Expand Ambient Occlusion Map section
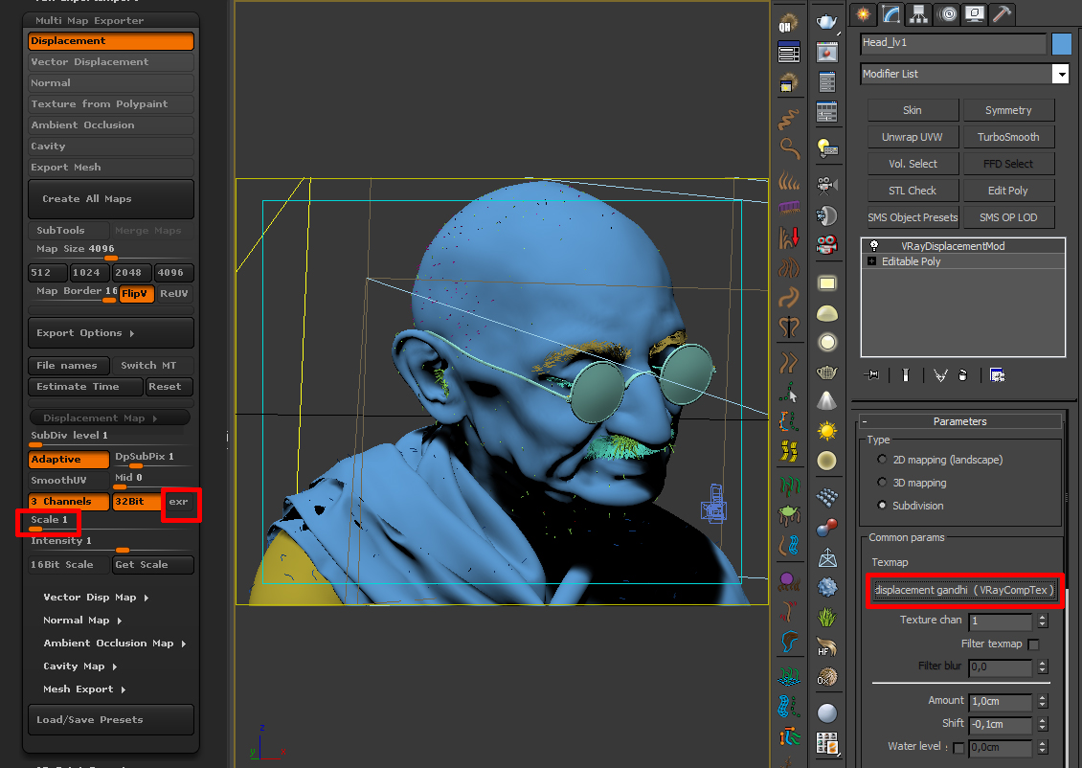The width and height of the screenshot is (1082, 768). pos(115,644)
